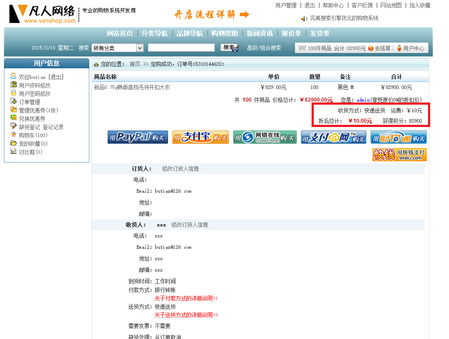This screenshot has height=339, width=449.
Task: Click the 订单管理 icon
Action: [14, 101]
